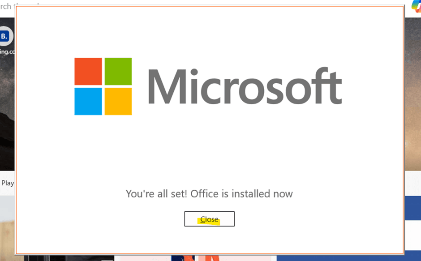Viewport: 421px width, 261px height.
Task: Click the green square of Microsoft logo
Action: 118,72
